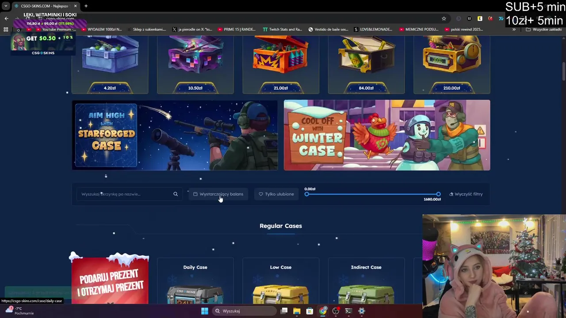Screen dimensions: 566x318
Task: Open the terminal app in the taskbar
Action: [348, 311]
